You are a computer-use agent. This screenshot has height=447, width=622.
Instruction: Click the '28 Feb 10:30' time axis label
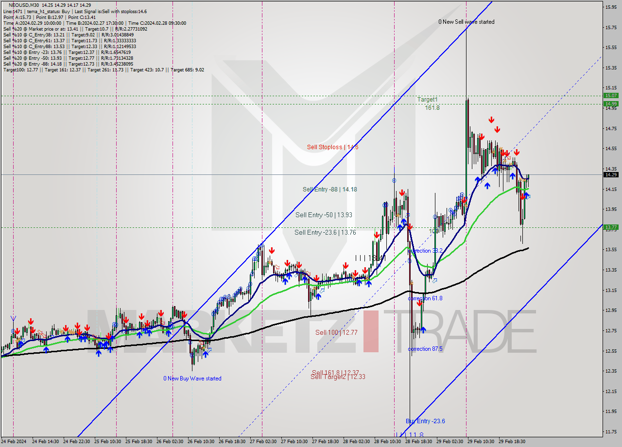(388, 442)
